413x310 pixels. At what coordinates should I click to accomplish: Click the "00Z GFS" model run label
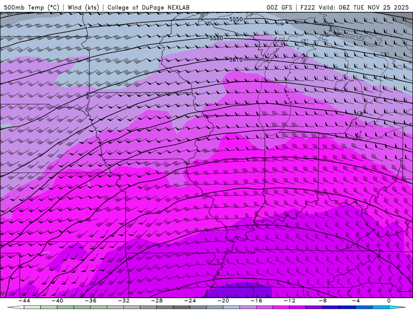(x=279, y=7)
